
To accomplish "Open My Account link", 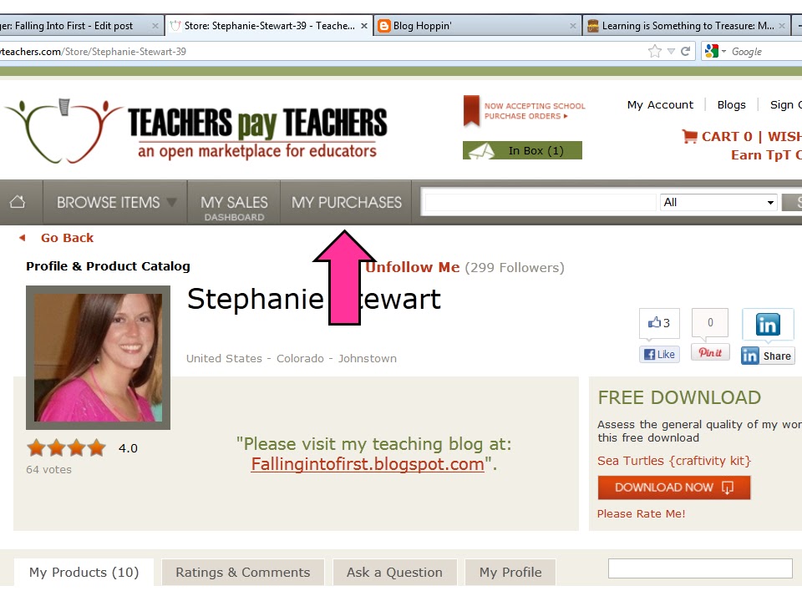I will click(660, 105).
